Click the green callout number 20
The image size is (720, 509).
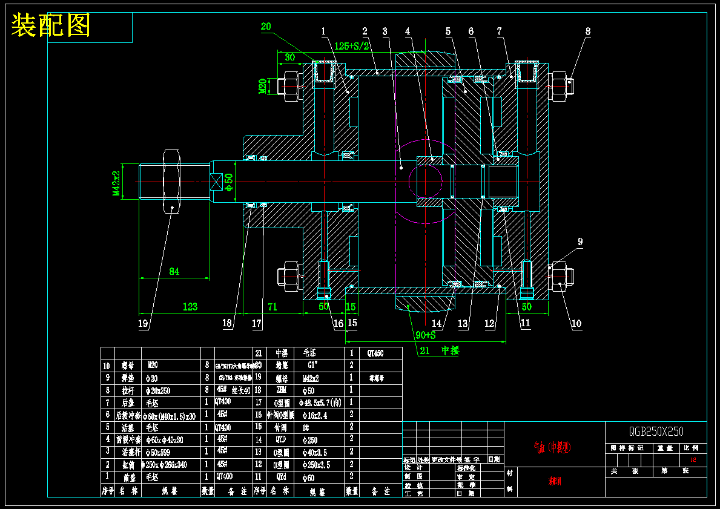[266, 27]
